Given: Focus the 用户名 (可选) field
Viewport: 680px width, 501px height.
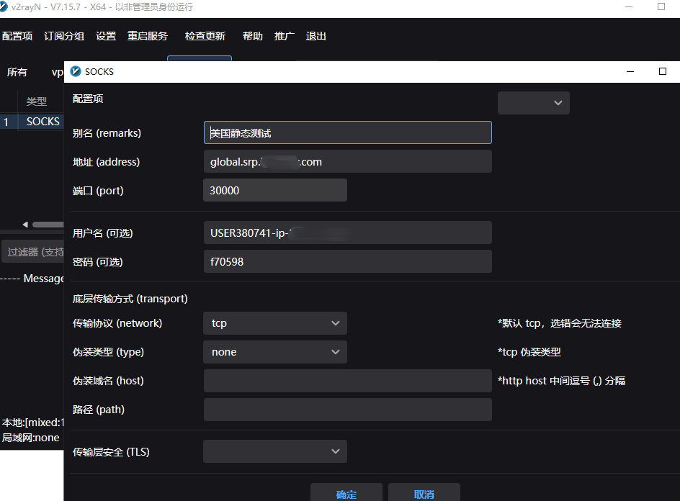Looking at the screenshot, I should click(x=347, y=233).
